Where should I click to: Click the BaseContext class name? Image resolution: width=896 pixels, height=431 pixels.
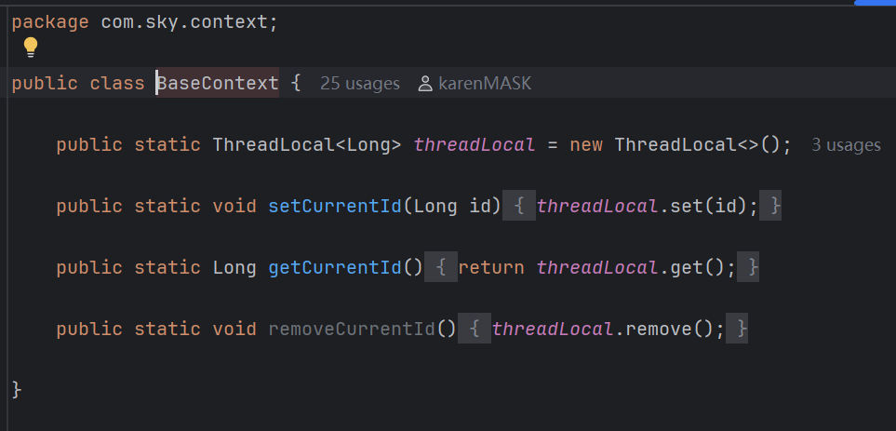218,84
